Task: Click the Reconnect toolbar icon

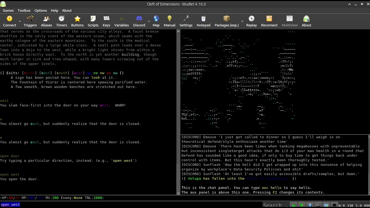Action: (269, 21)
